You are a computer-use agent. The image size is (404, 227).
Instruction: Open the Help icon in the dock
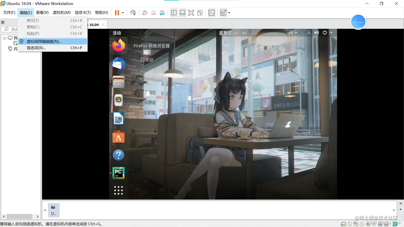tap(118, 155)
